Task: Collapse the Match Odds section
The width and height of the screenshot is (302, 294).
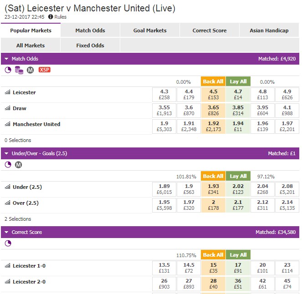Action: point(6,59)
